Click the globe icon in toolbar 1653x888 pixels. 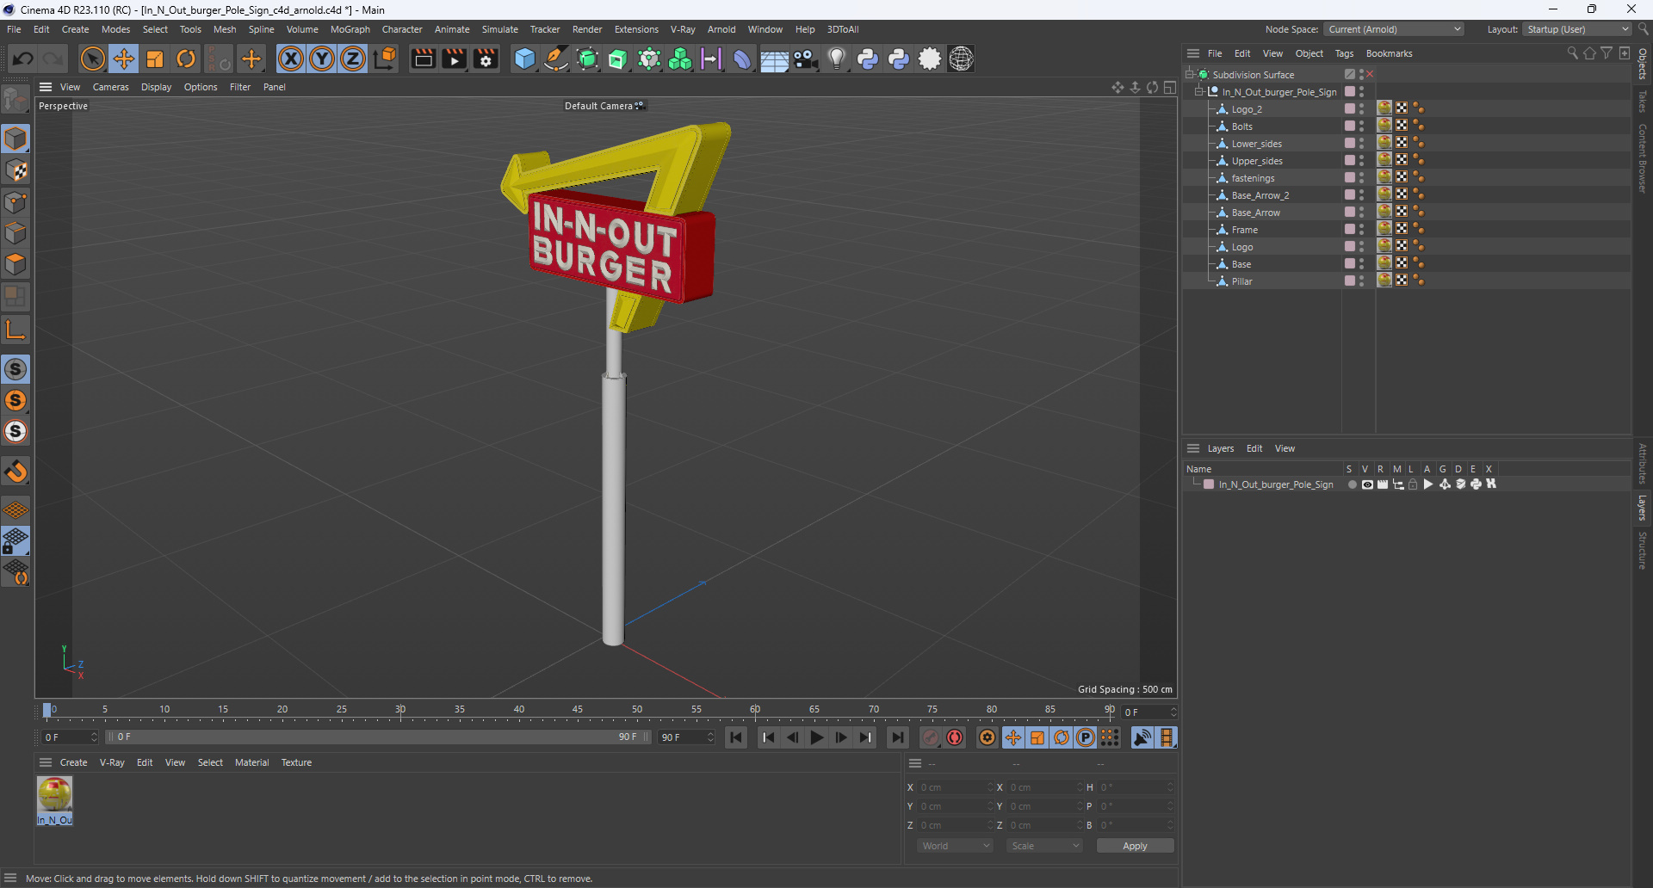point(961,59)
